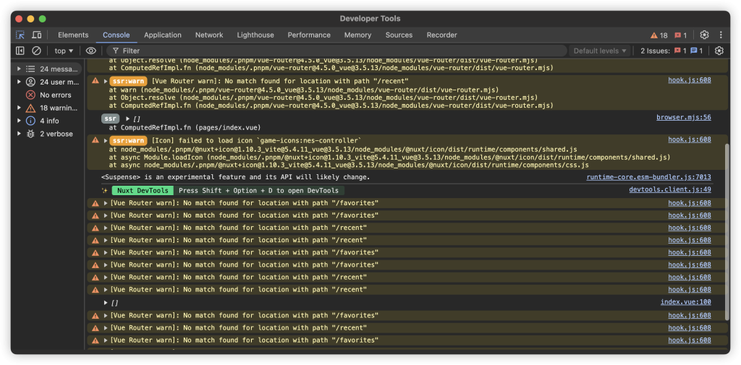The width and height of the screenshot is (741, 365).
Task: Click the 18 warnings counter icon
Action: 659,35
